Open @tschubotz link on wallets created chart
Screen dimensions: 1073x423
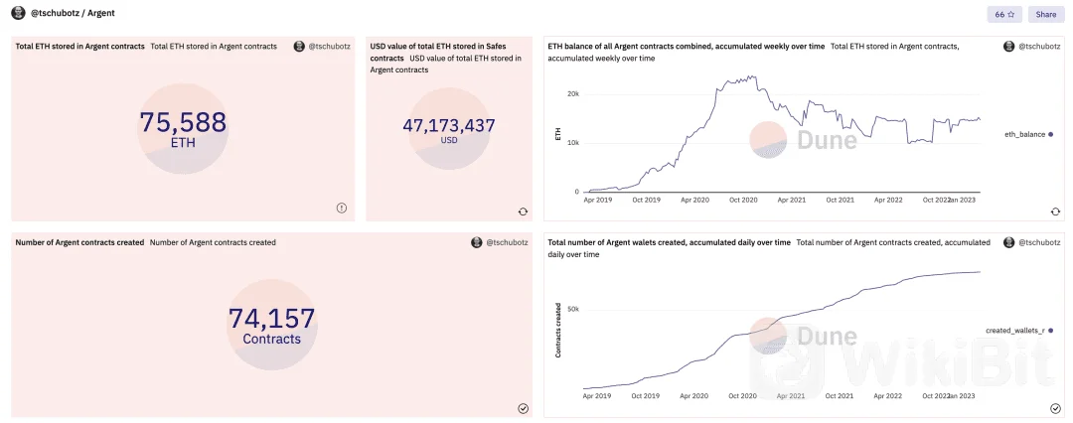pos(1039,242)
